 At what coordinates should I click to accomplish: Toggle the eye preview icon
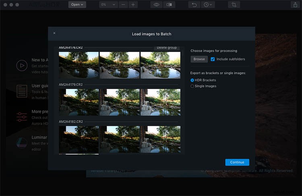(x=156, y=4)
